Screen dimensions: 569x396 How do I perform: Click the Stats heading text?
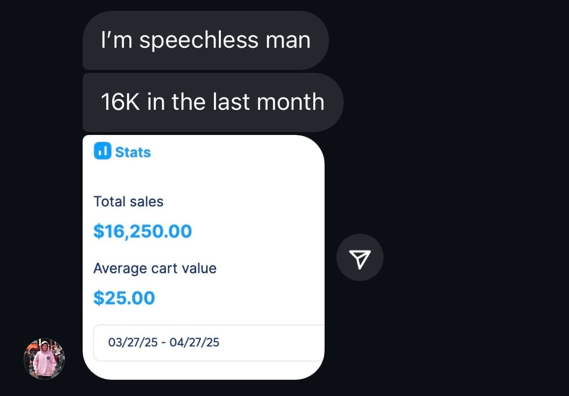(x=133, y=152)
